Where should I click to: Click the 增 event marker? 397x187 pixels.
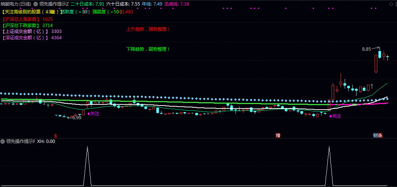[x=278, y=136]
